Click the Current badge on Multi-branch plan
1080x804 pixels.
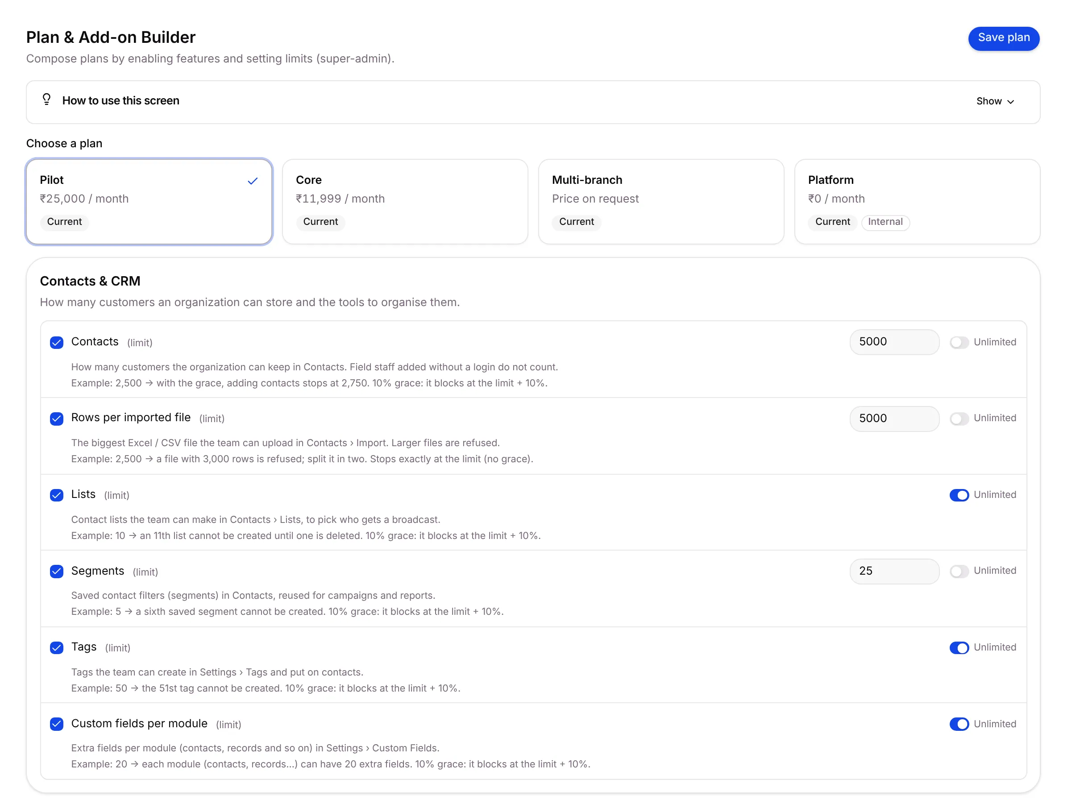(x=576, y=222)
